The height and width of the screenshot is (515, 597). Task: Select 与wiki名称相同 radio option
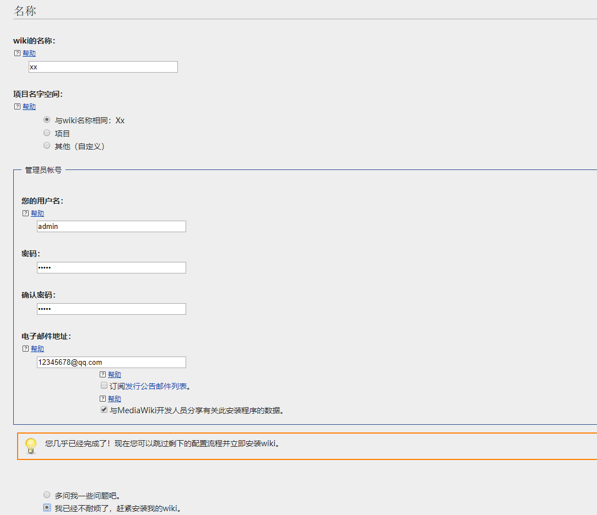(x=47, y=119)
